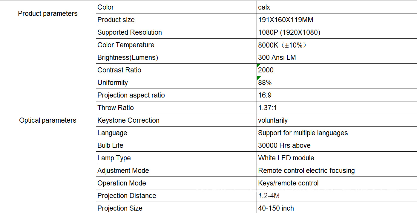417x213 pixels.
Task: Click the "Support for multiple languages" cell
Action: coord(303,133)
